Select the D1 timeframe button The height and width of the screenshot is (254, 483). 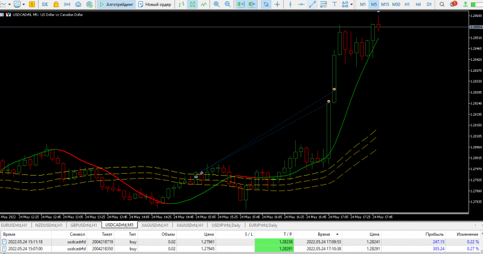click(429, 4)
